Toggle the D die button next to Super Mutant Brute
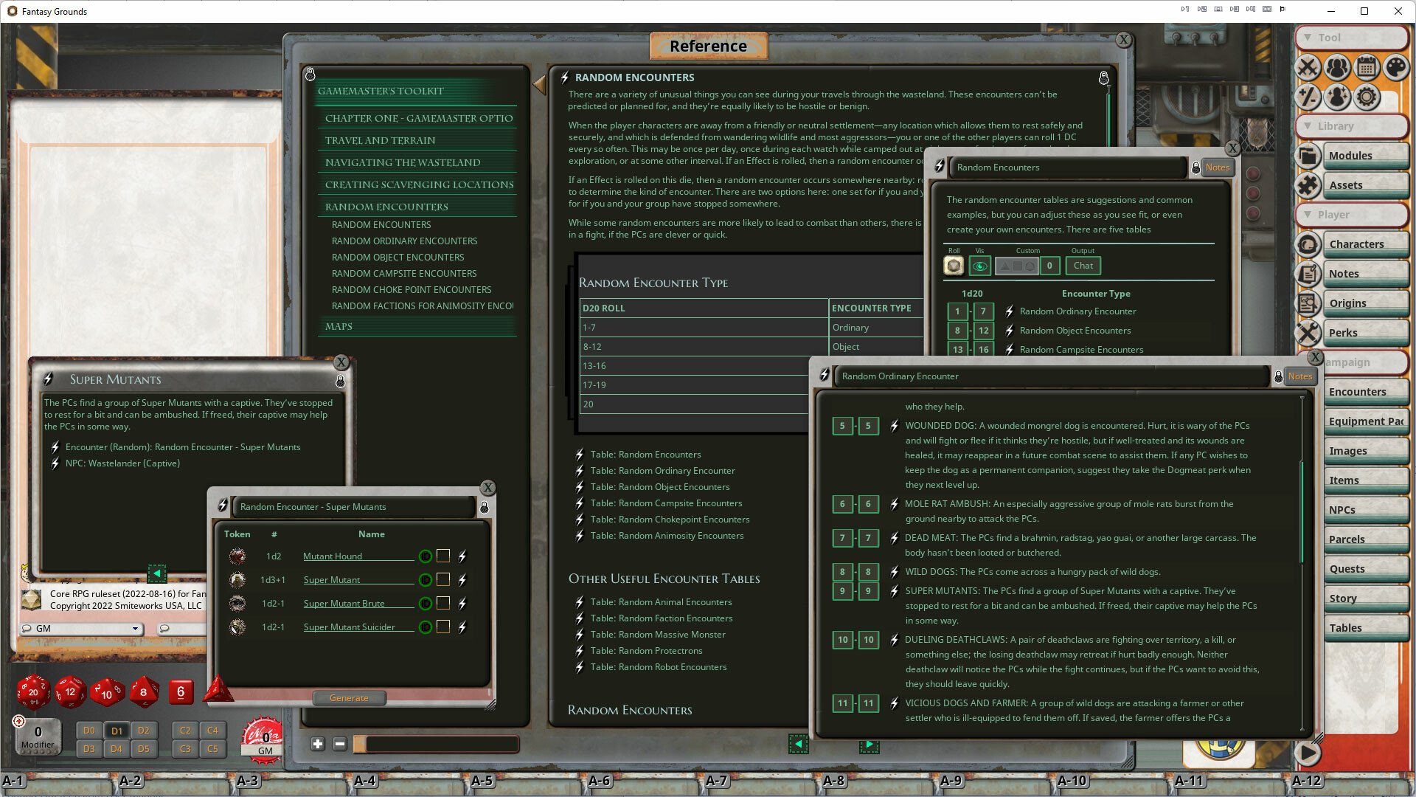 [x=426, y=604]
